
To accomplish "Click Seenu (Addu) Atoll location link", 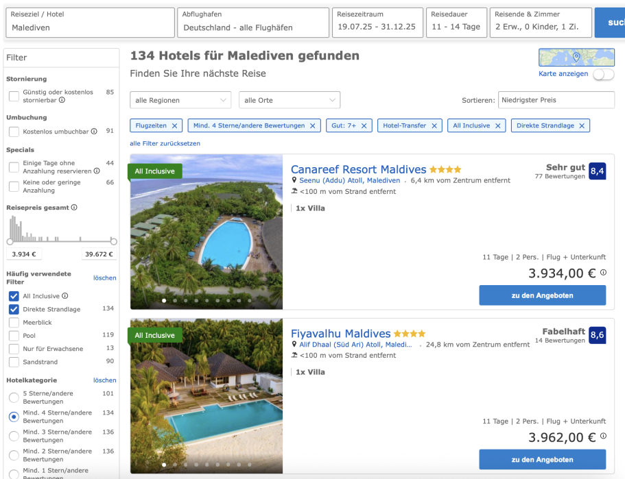I will pos(350,180).
